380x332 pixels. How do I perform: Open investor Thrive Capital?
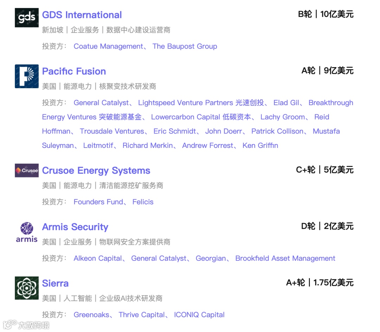tap(141, 314)
